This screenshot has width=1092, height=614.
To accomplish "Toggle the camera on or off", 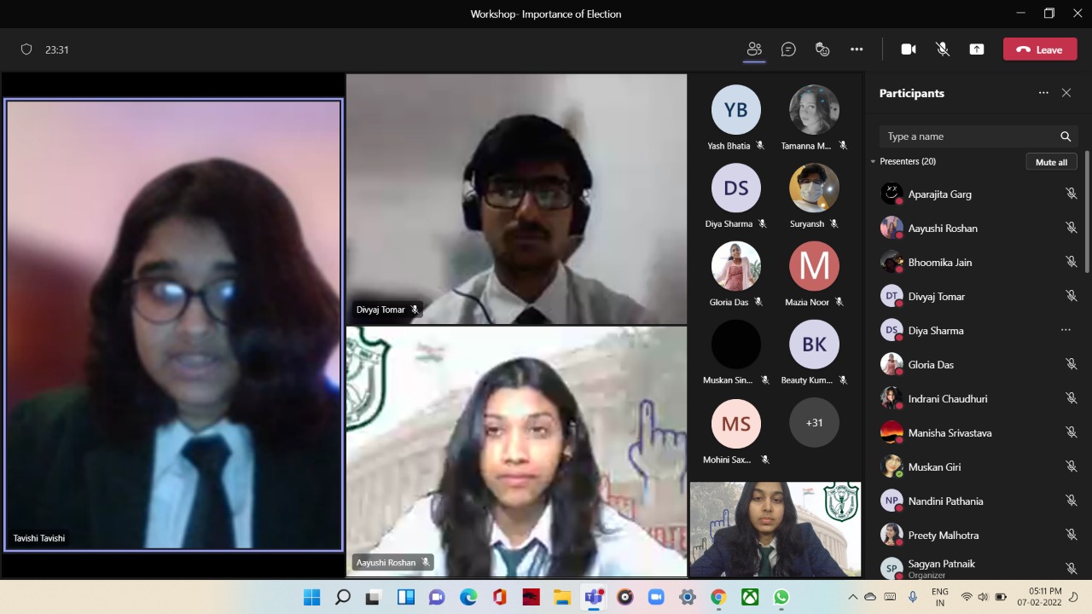I will [x=909, y=49].
